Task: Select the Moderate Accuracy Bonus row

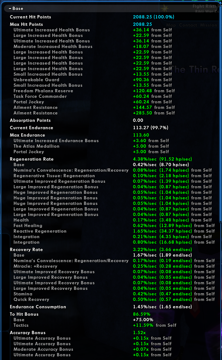Action: pos(43,349)
